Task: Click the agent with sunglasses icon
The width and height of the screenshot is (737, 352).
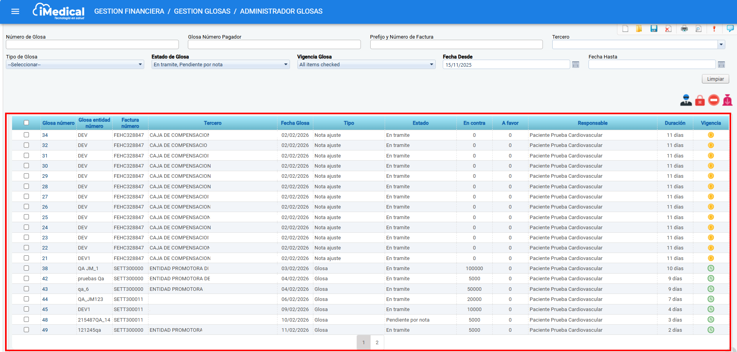Action: pos(686,101)
